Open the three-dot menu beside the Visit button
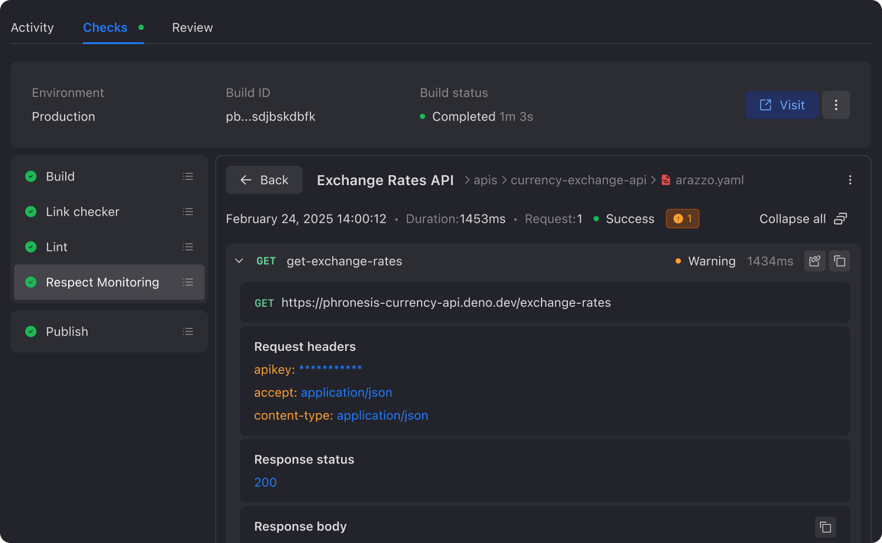 pos(836,105)
